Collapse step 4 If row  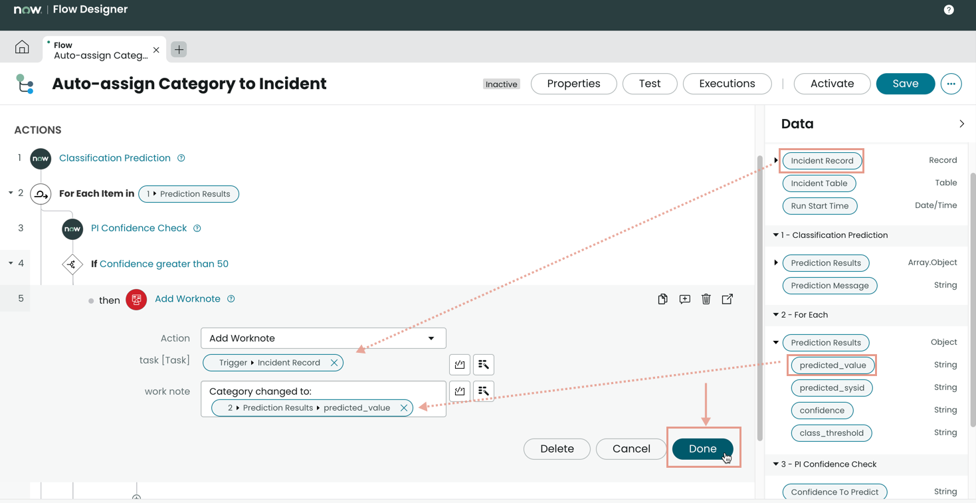tap(11, 264)
